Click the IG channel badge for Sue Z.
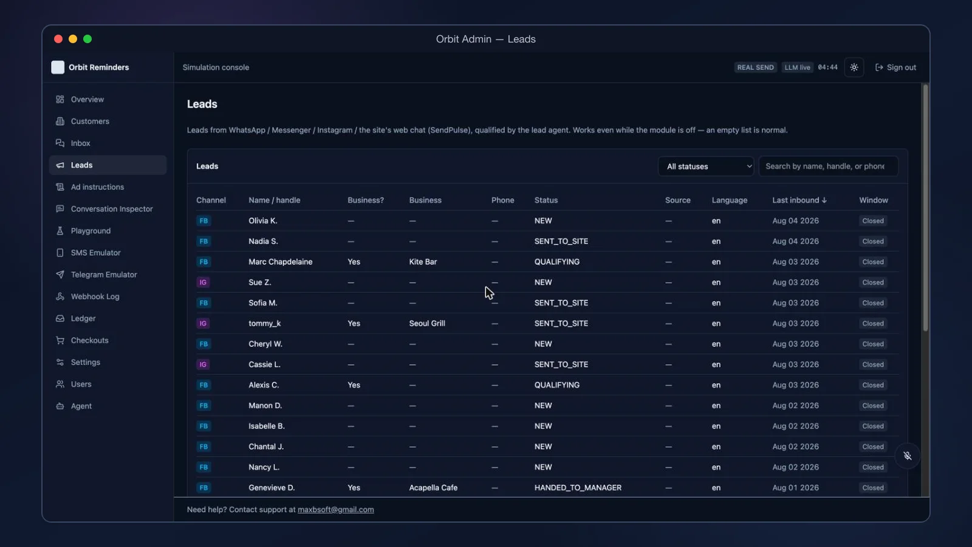Screen dimensions: 972x547 pos(203,282)
